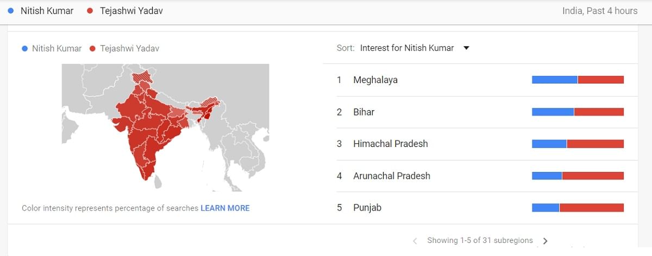
Task: Click Nitish Kumar term in header
Action: (x=47, y=11)
